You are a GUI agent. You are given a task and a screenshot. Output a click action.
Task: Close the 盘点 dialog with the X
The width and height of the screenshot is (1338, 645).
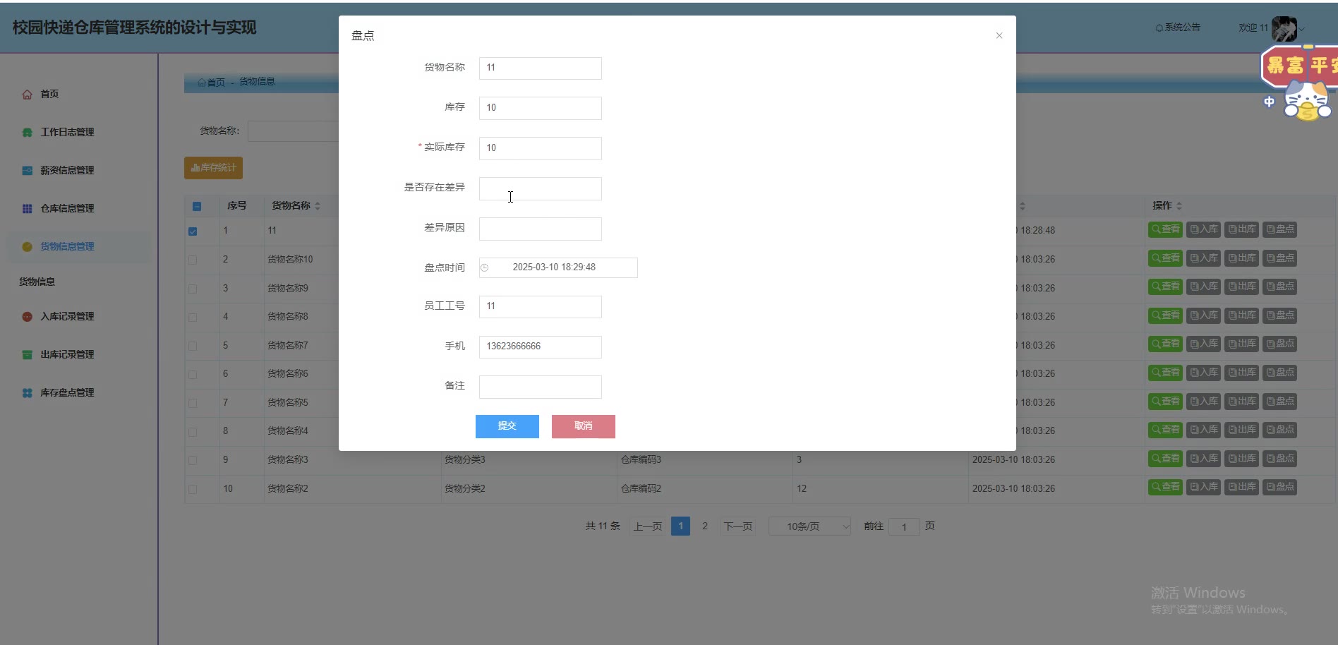tap(999, 35)
